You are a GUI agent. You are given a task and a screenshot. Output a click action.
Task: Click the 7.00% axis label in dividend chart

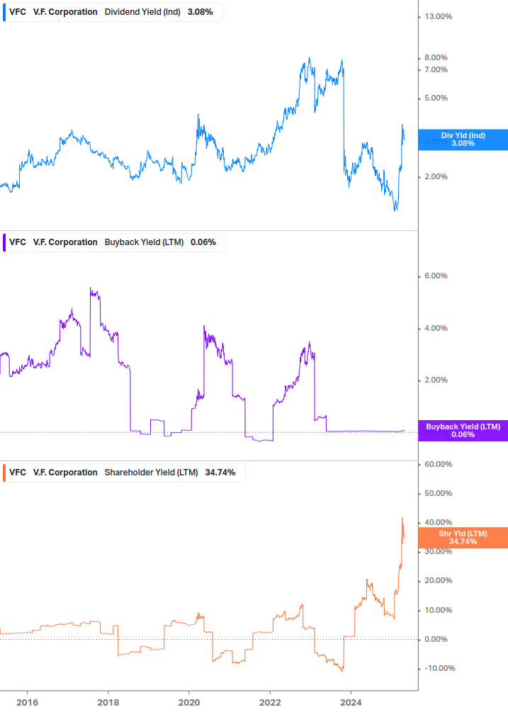(x=436, y=69)
